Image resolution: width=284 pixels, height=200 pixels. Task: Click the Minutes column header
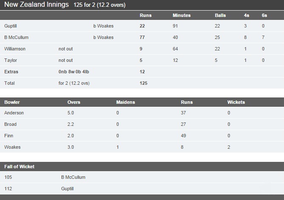click(x=182, y=15)
